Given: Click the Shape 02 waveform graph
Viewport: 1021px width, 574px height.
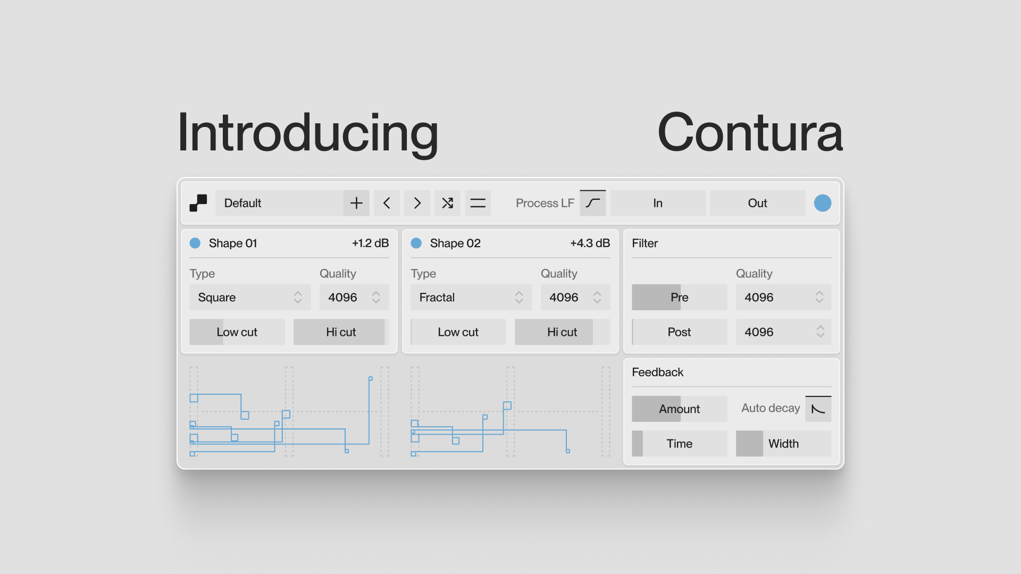Looking at the screenshot, I should 510,411.
